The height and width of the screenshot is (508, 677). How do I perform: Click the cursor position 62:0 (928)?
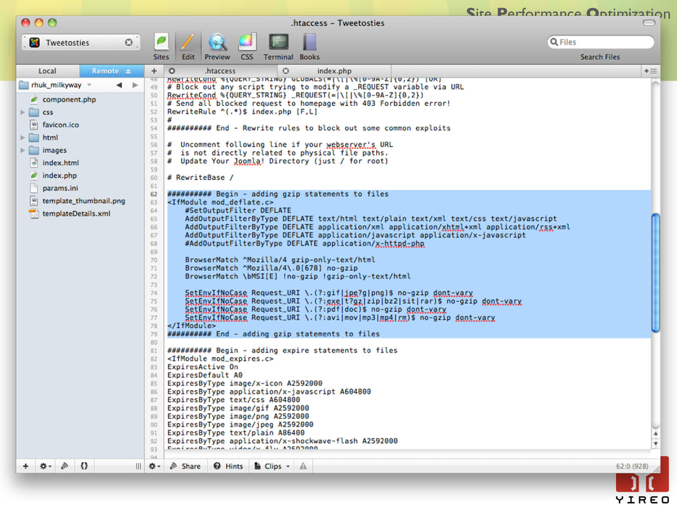pyautogui.click(x=632, y=466)
